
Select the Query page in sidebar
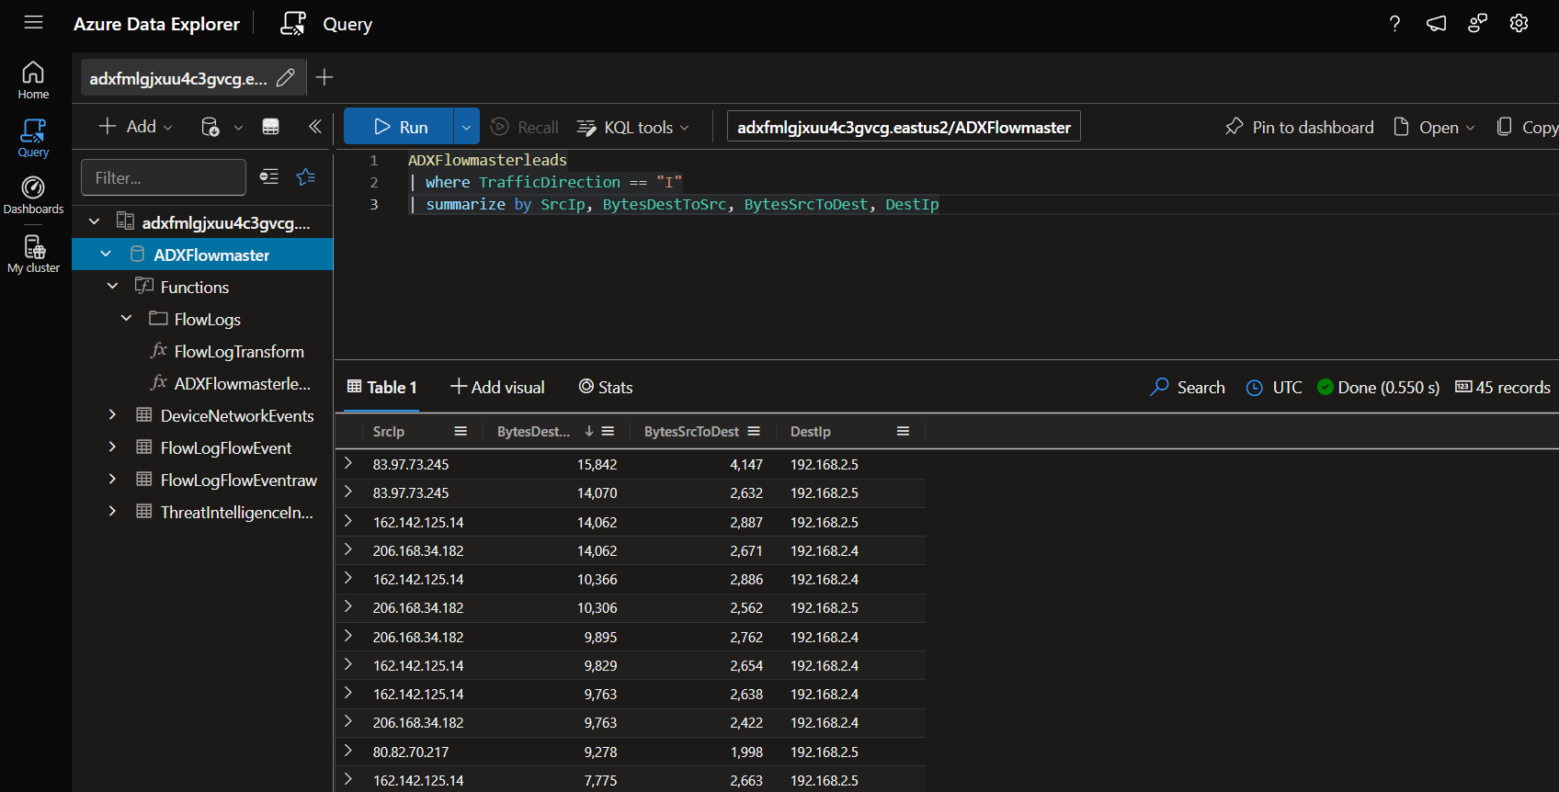tap(33, 138)
